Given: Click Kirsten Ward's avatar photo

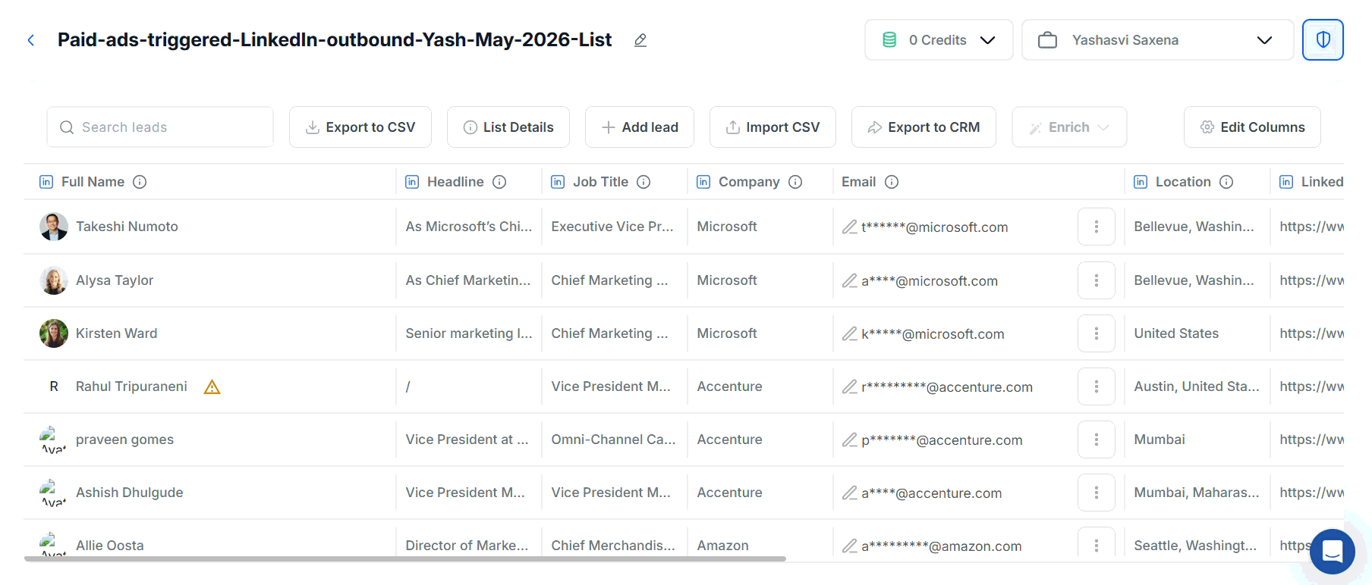Looking at the screenshot, I should pyautogui.click(x=54, y=333).
